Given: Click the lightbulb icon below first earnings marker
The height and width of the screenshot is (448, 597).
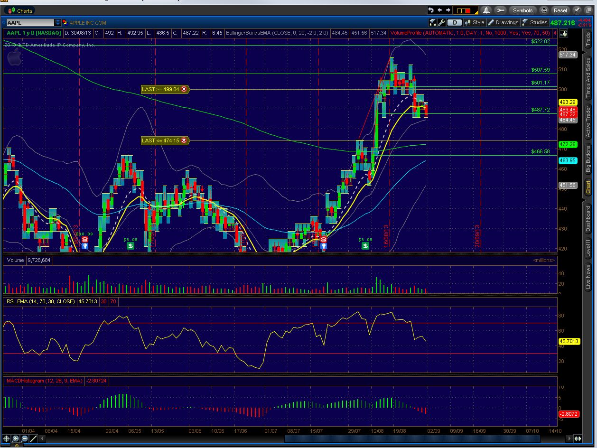Looking at the screenshot, I should [85, 246].
